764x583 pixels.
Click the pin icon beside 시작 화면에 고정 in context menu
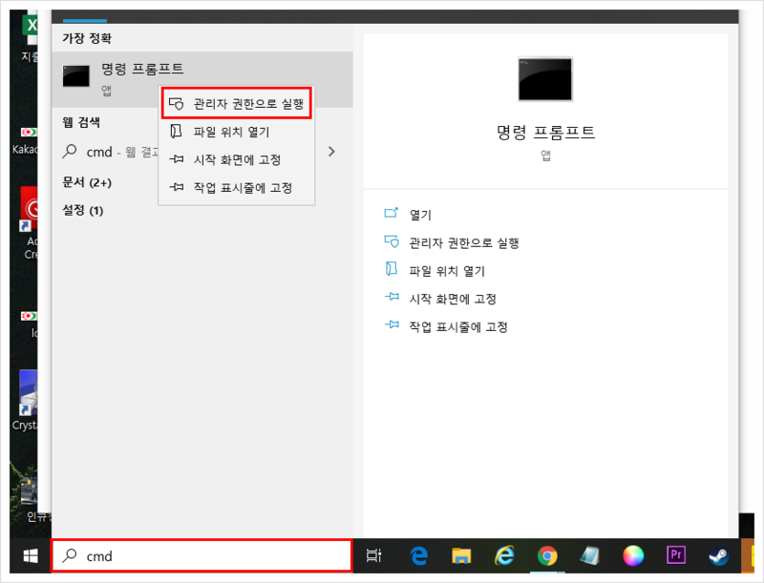tap(176, 159)
